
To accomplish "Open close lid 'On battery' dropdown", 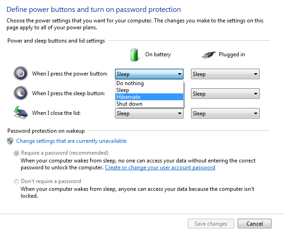I will click(x=149, y=113).
